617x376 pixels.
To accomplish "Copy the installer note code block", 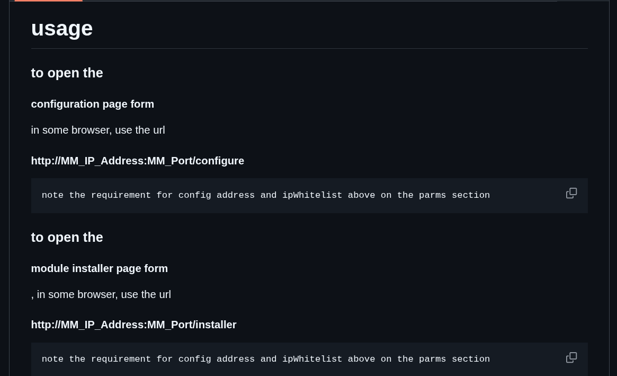I will 571,357.
